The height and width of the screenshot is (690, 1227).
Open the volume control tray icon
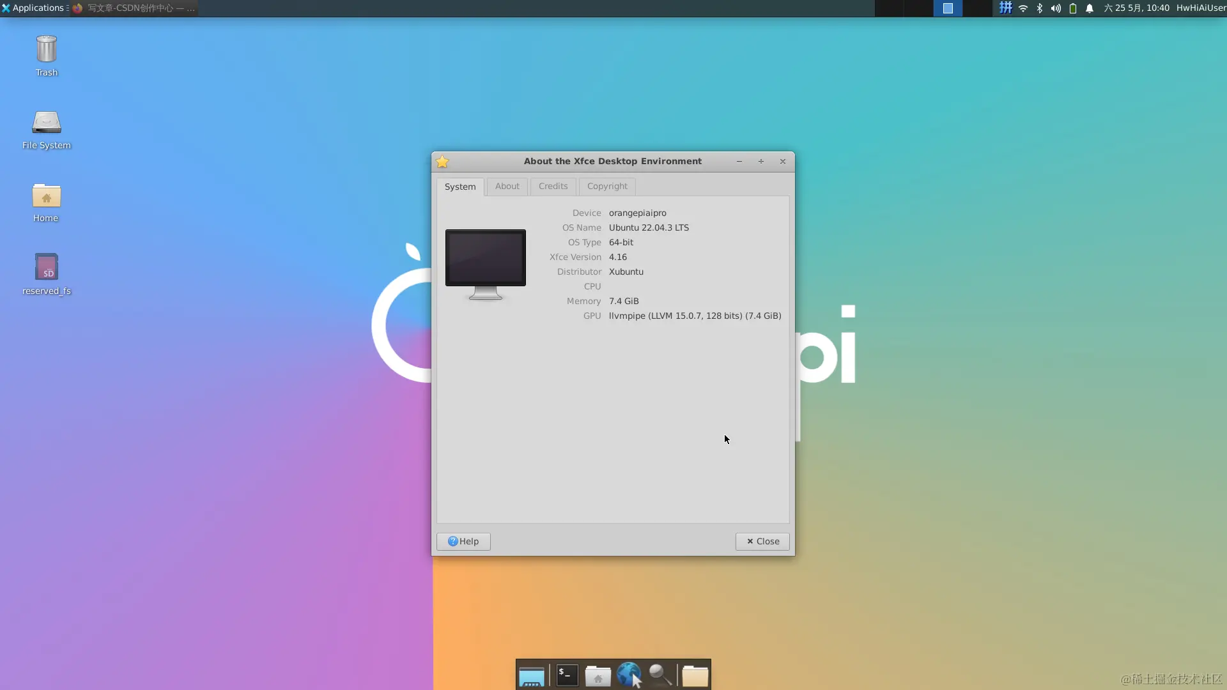(x=1056, y=8)
